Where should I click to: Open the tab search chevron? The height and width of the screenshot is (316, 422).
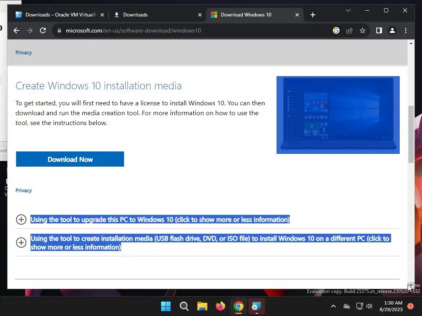348,10
